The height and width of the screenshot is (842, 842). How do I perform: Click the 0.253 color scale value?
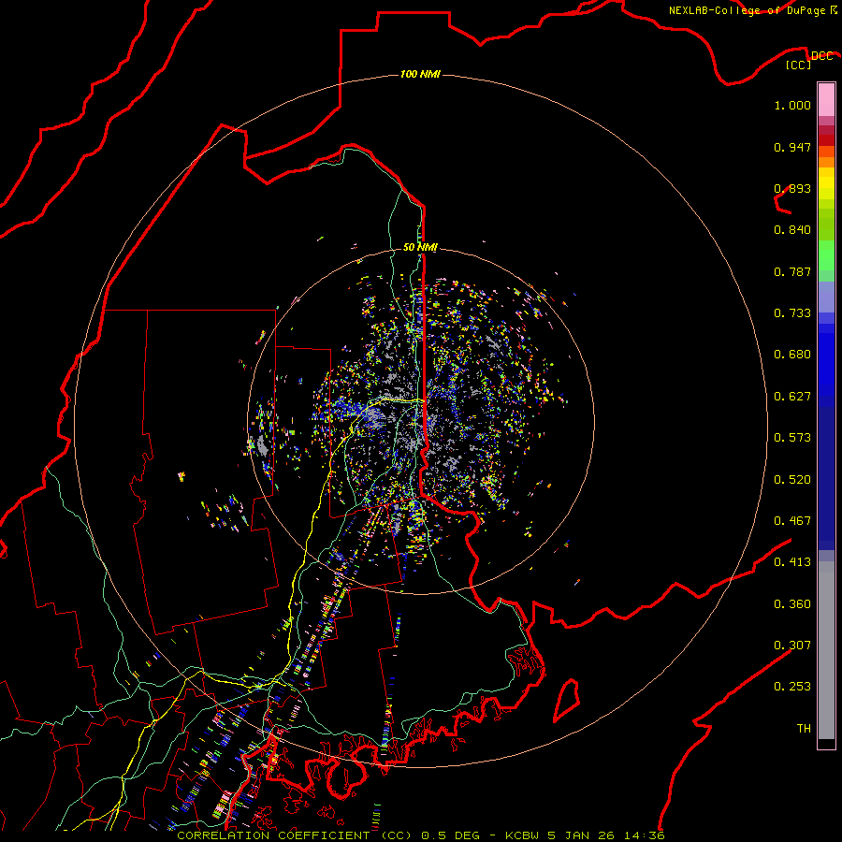(x=792, y=687)
